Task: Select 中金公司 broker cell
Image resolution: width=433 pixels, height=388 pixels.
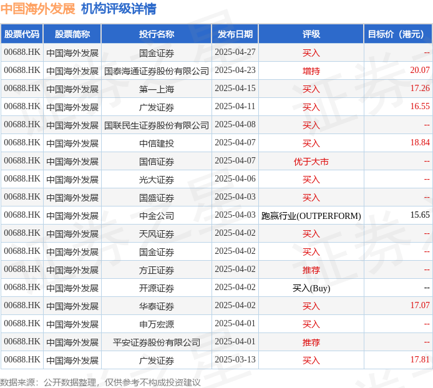Action: click(157, 216)
